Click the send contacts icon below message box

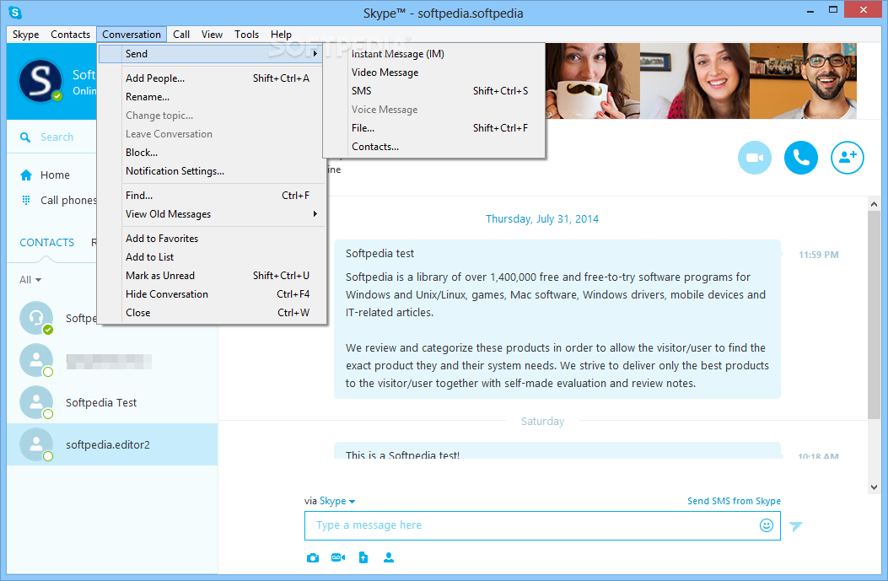389,557
